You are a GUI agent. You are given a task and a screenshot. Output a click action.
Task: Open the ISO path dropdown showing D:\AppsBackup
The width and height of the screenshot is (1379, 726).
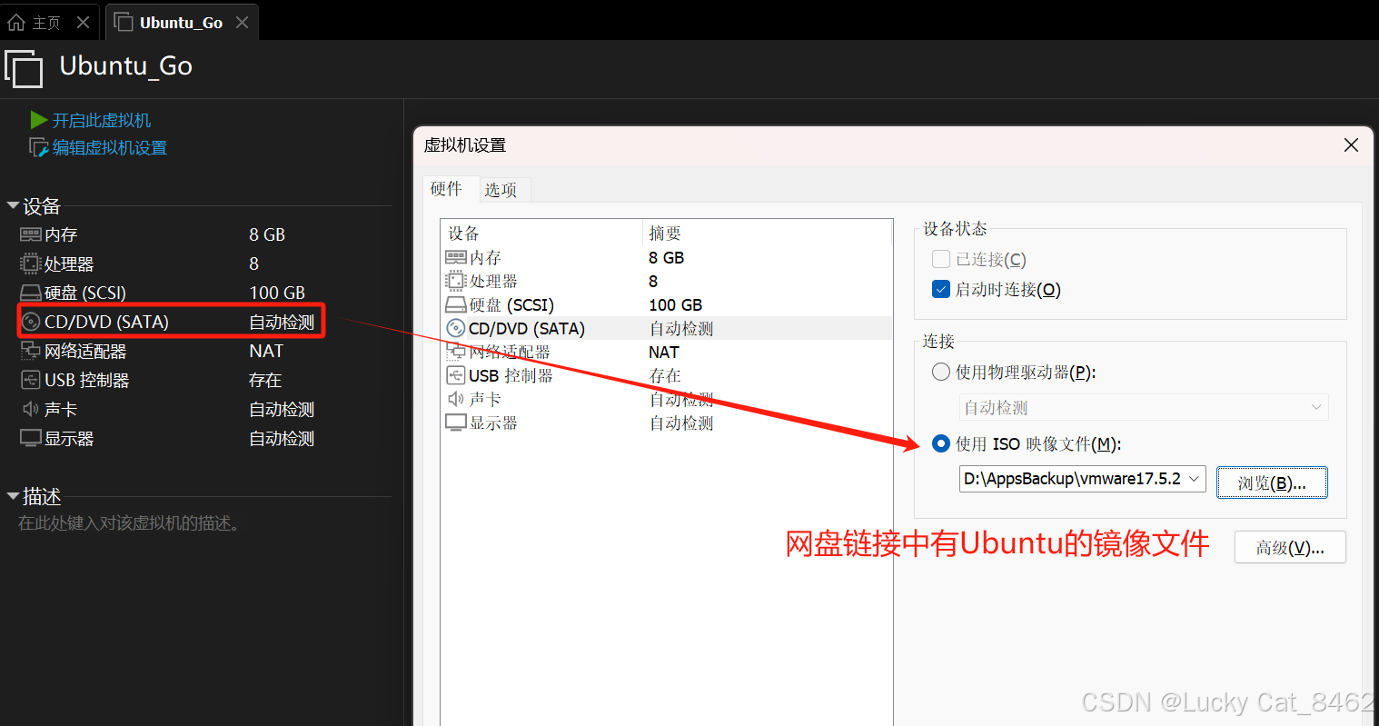coord(1083,479)
